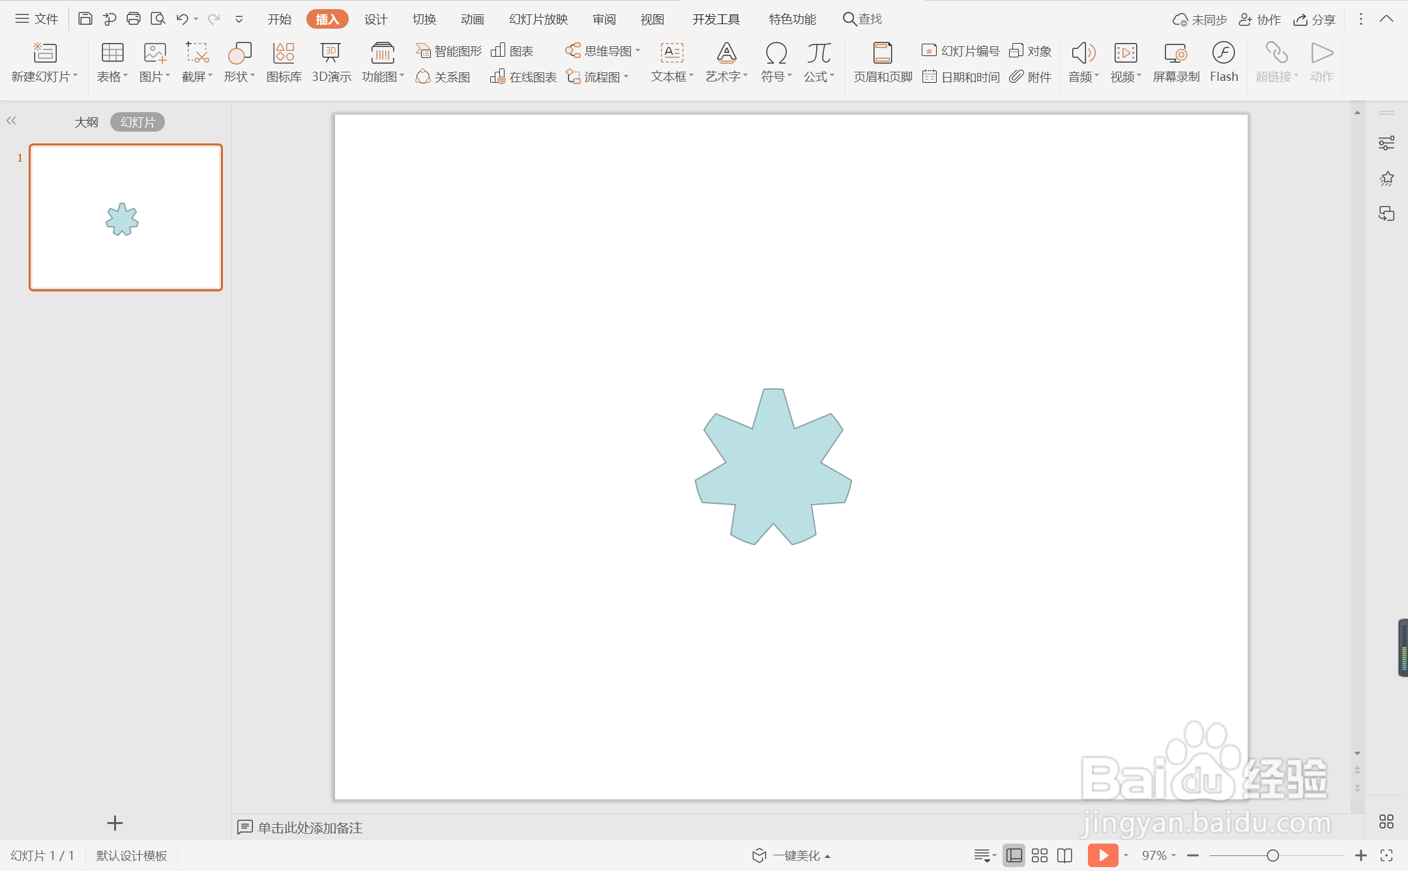This screenshot has width=1408, height=871.
Task: Open the 形状 shapes gallery
Action: pyautogui.click(x=239, y=63)
